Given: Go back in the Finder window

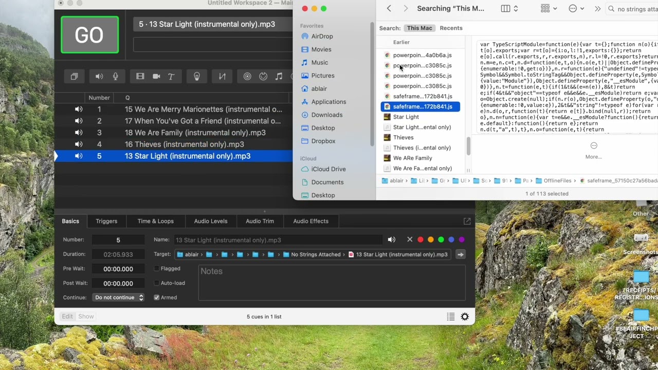Looking at the screenshot, I should [x=389, y=9].
